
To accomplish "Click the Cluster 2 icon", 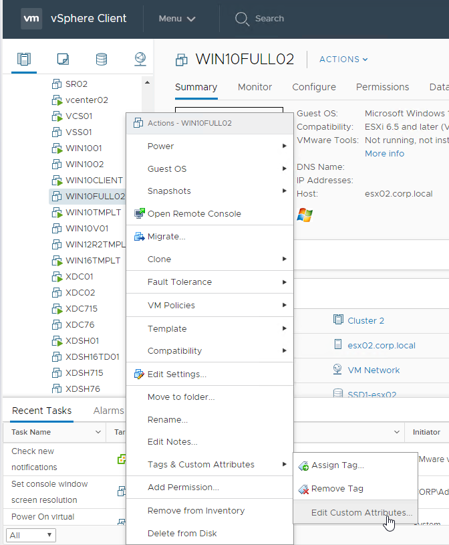I will [338, 320].
